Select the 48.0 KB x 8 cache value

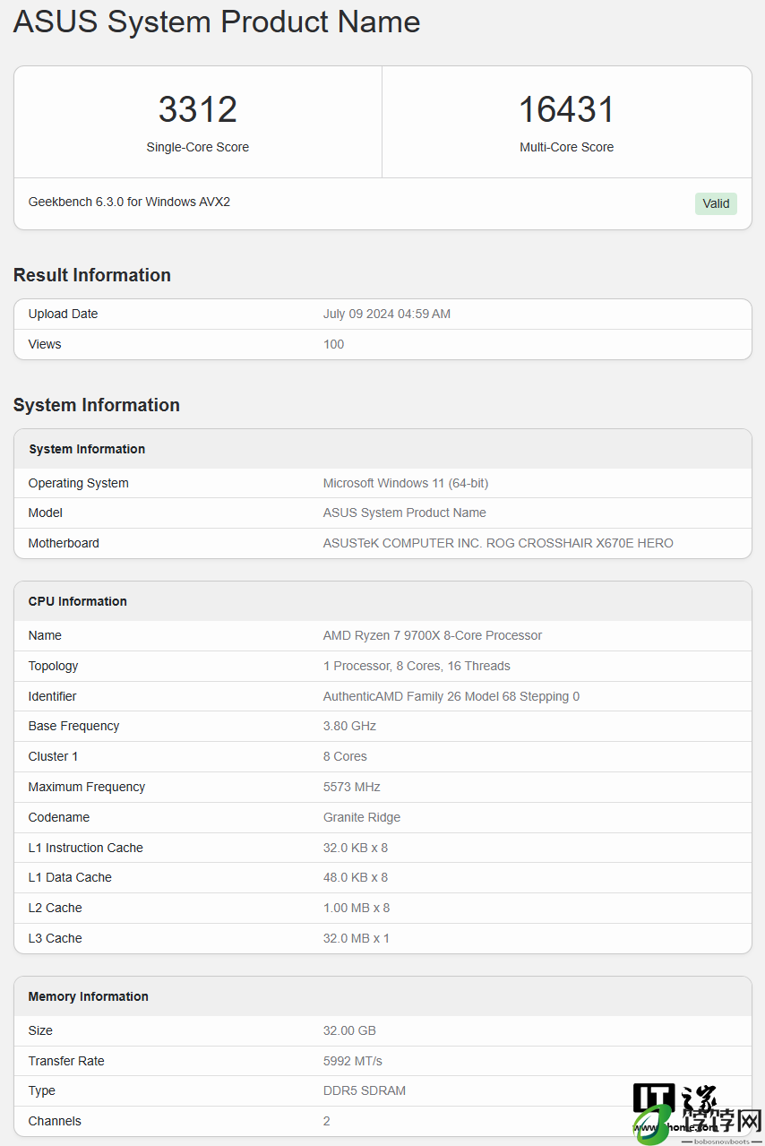pos(356,877)
